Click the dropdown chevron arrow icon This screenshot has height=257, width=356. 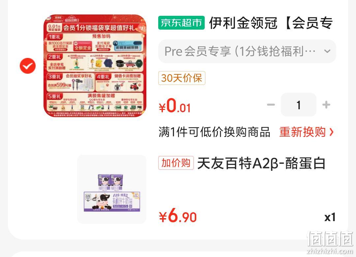pyautogui.click(x=327, y=51)
